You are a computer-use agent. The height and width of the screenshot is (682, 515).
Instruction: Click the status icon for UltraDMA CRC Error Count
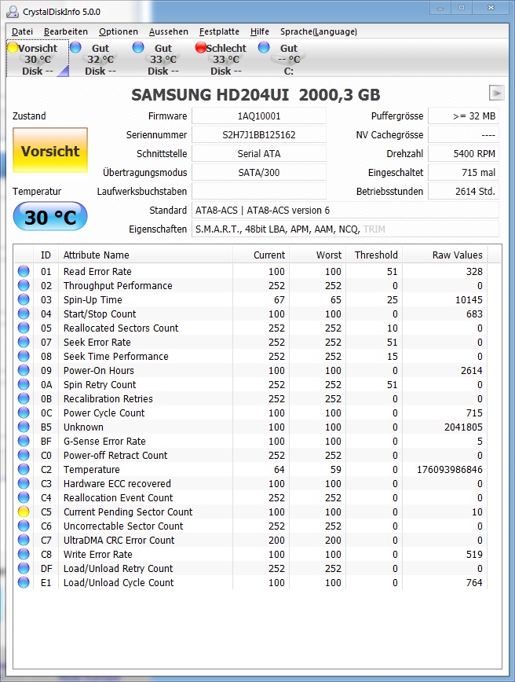click(x=24, y=540)
